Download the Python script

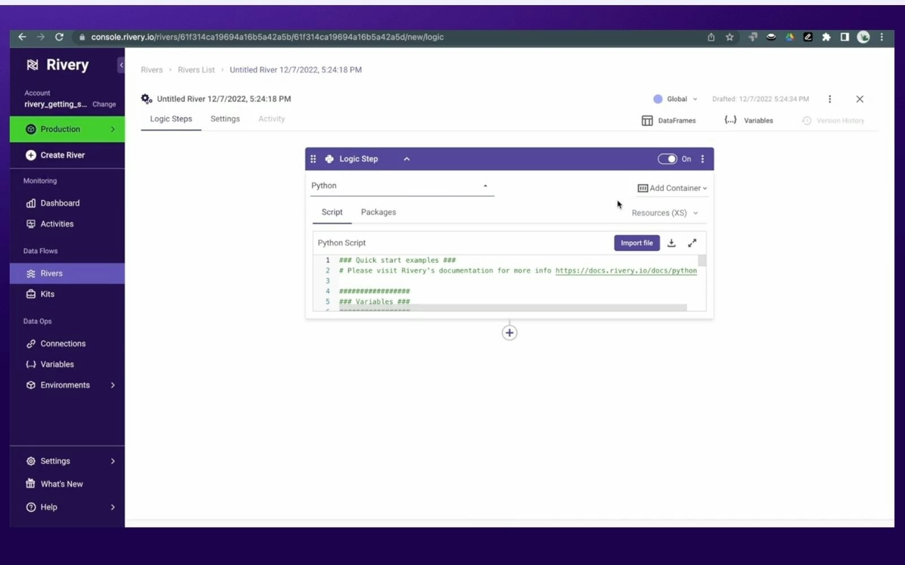click(671, 243)
